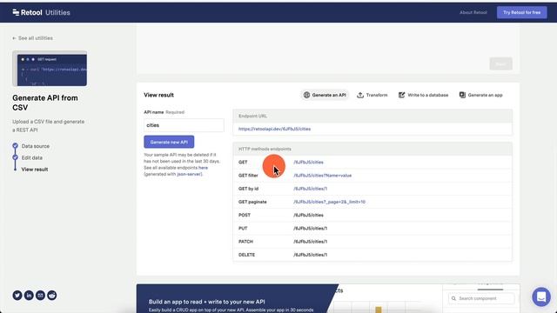Open the GET by id endpoint link
The image size is (557, 313).
[310, 189]
